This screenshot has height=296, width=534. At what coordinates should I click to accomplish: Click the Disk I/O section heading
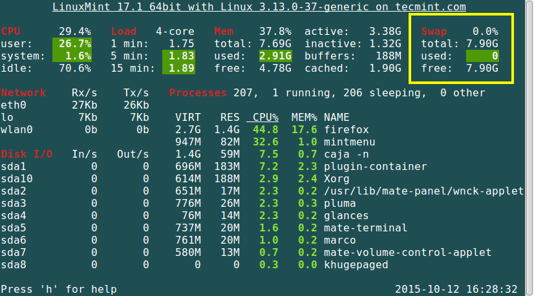[x=27, y=154]
